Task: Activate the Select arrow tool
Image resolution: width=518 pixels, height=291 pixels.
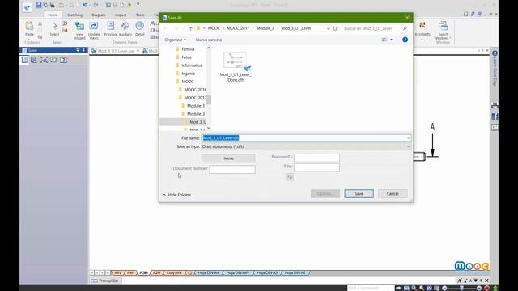Action: click(x=54, y=28)
